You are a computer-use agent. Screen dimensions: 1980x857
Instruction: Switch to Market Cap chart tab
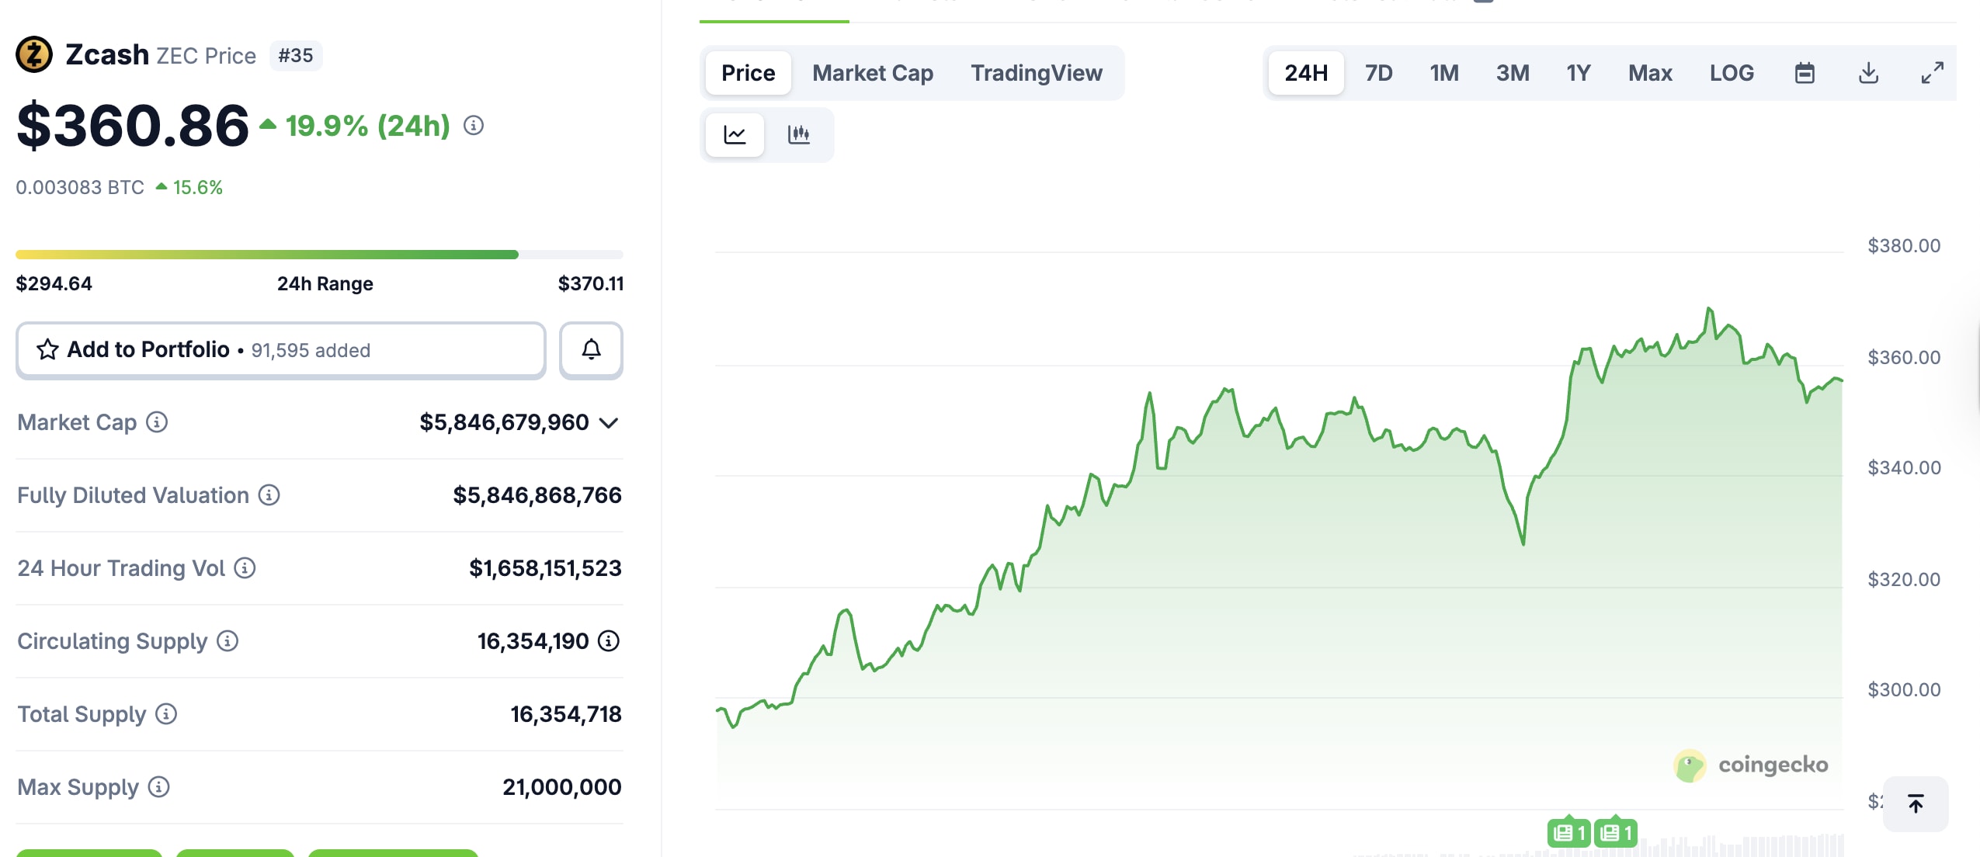(x=872, y=73)
